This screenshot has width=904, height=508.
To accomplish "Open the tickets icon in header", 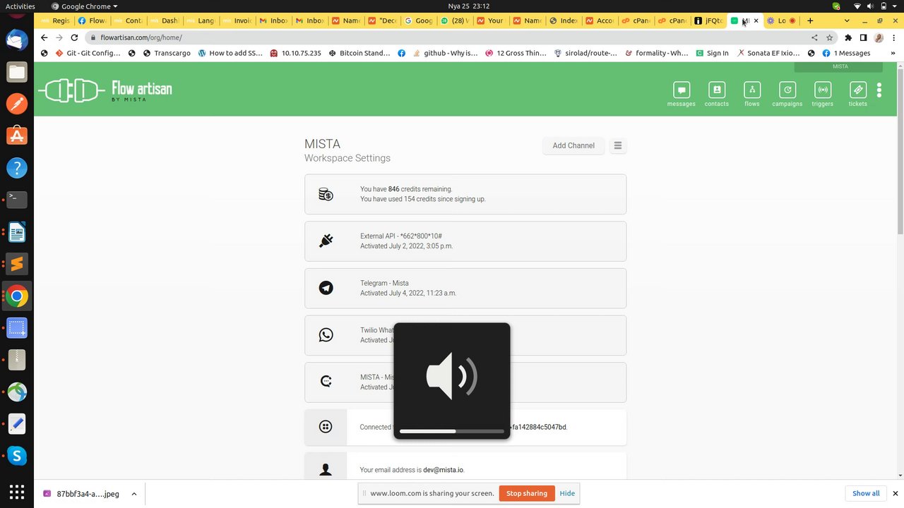I will click(x=857, y=94).
